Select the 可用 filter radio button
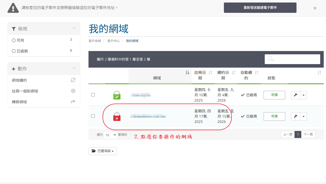This screenshot has width=326, height=184. pos(14,40)
